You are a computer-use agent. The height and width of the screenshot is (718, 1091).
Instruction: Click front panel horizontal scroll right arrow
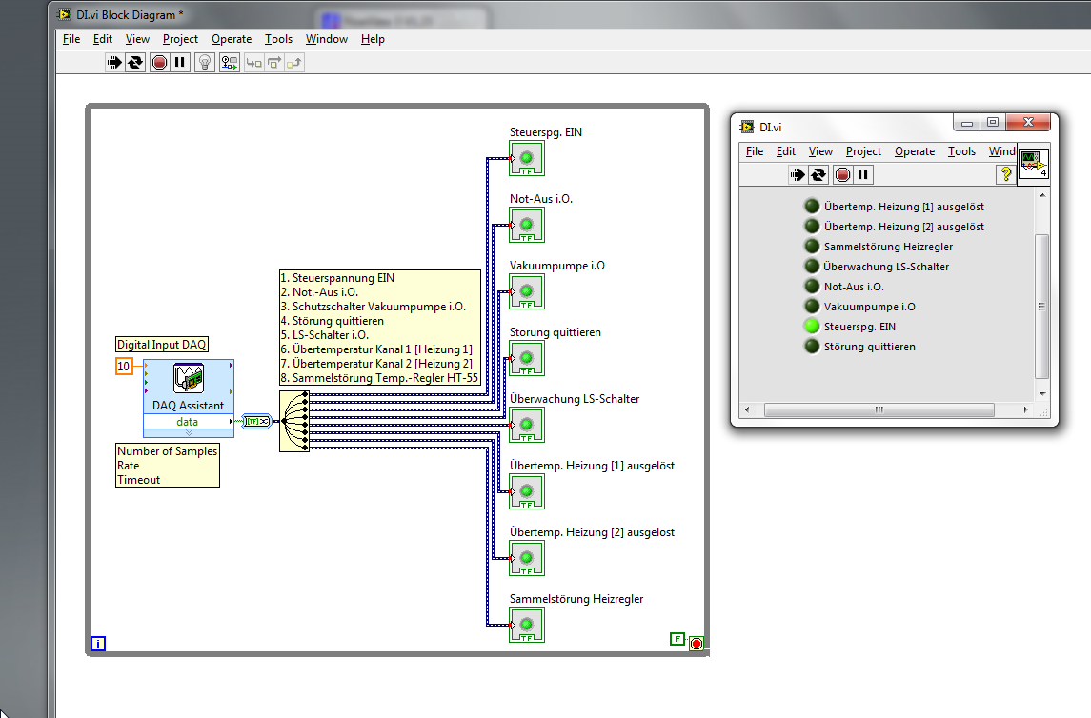1026,410
